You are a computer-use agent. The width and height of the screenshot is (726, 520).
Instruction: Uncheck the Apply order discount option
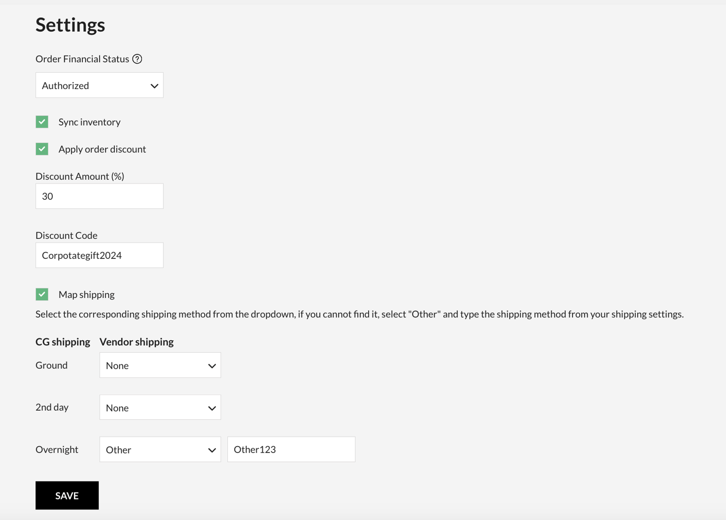coord(42,149)
